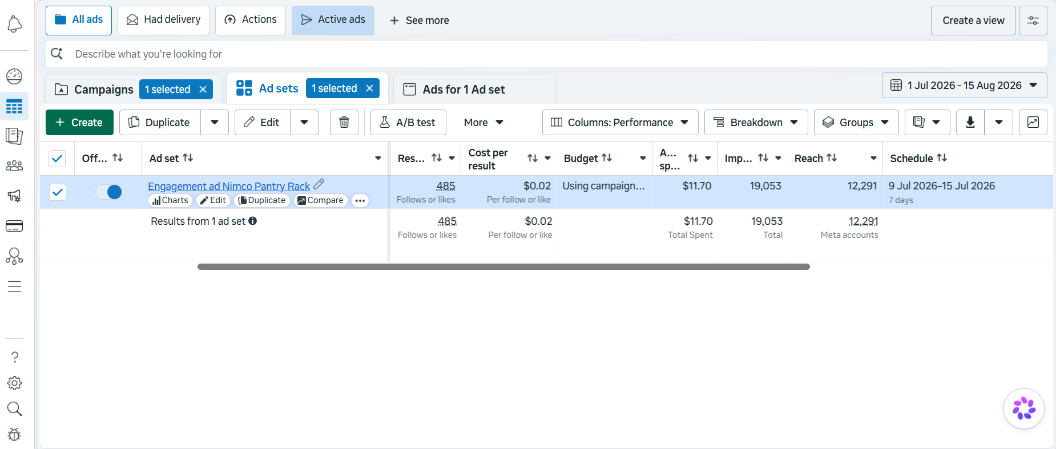The height and width of the screenshot is (449, 1056).
Task: Open date range 1 Jul 2026 - 15 Aug 2026
Action: click(965, 86)
